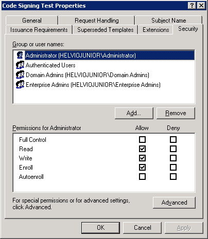This screenshot has width=208, height=239.
Task: Open the Request Handling tab
Action: pyautogui.click(x=97, y=21)
